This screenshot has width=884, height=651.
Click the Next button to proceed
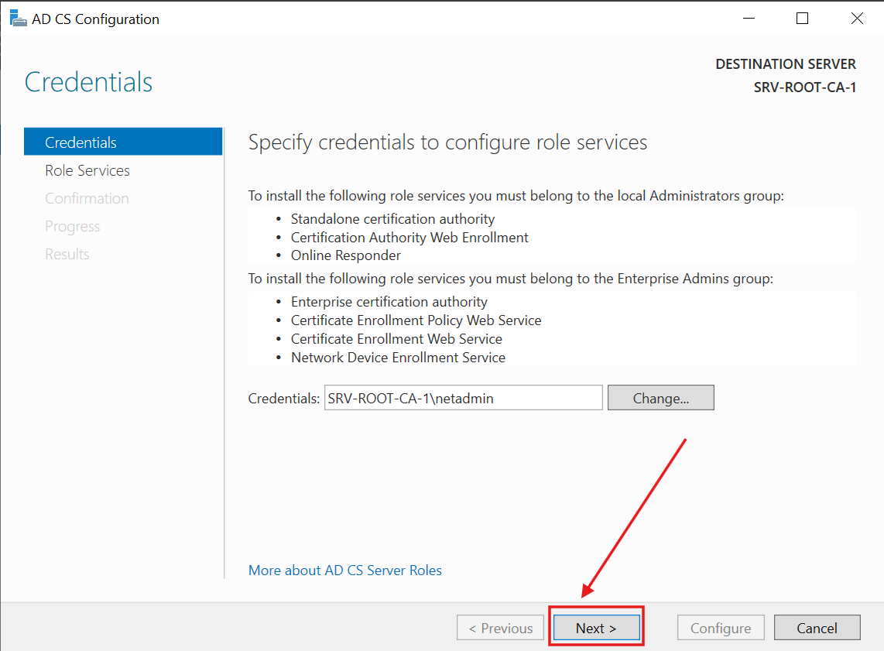pos(596,627)
